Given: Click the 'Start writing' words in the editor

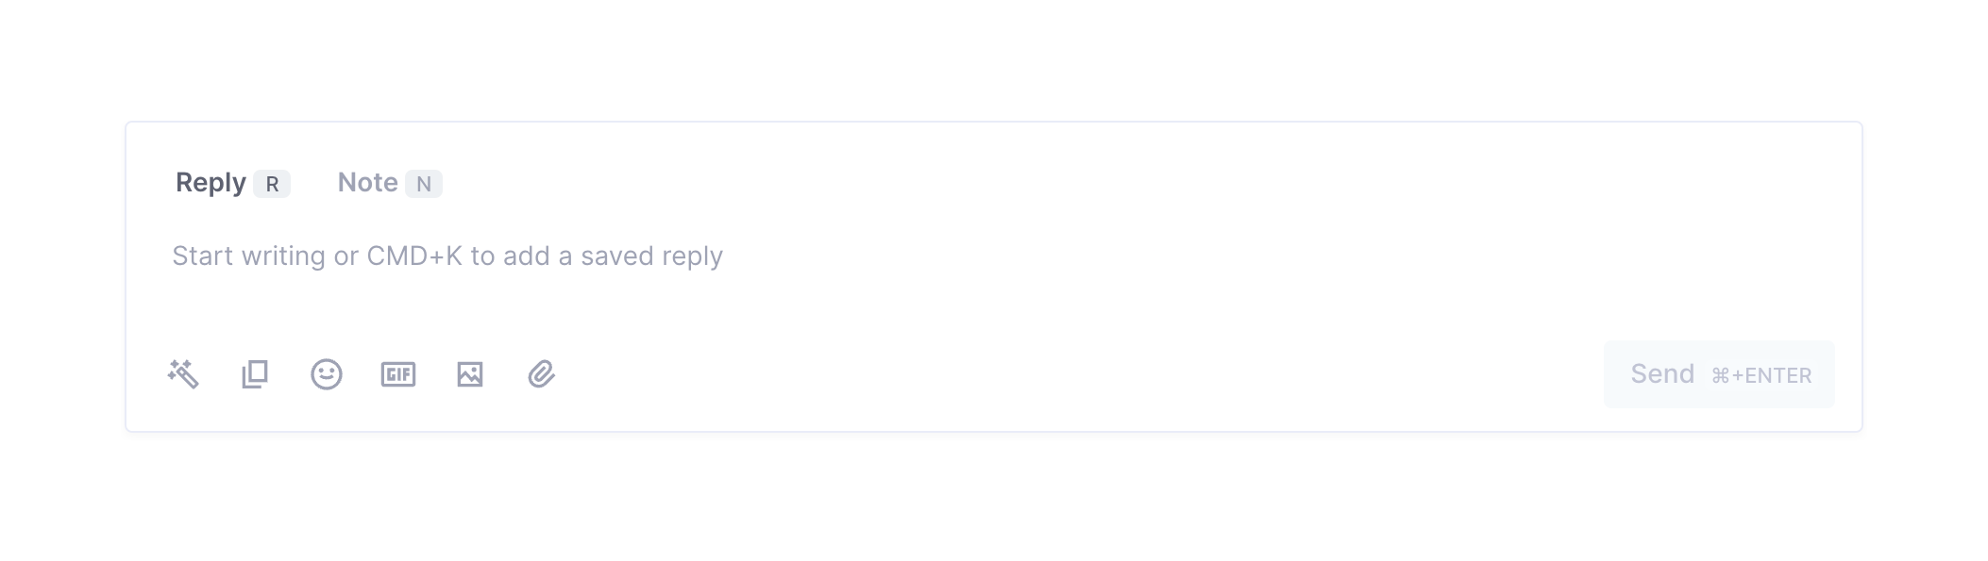Looking at the screenshot, I should 248,256.
